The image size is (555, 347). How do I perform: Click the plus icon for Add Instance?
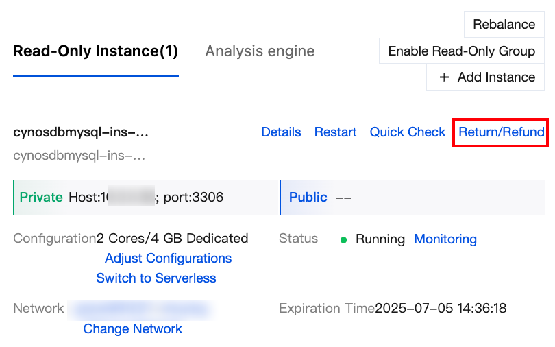click(444, 77)
